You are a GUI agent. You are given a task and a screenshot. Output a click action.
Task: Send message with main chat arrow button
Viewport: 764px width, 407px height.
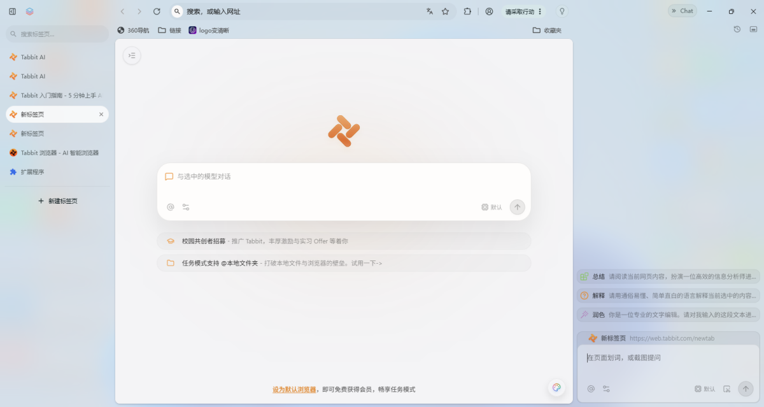[x=518, y=207]
